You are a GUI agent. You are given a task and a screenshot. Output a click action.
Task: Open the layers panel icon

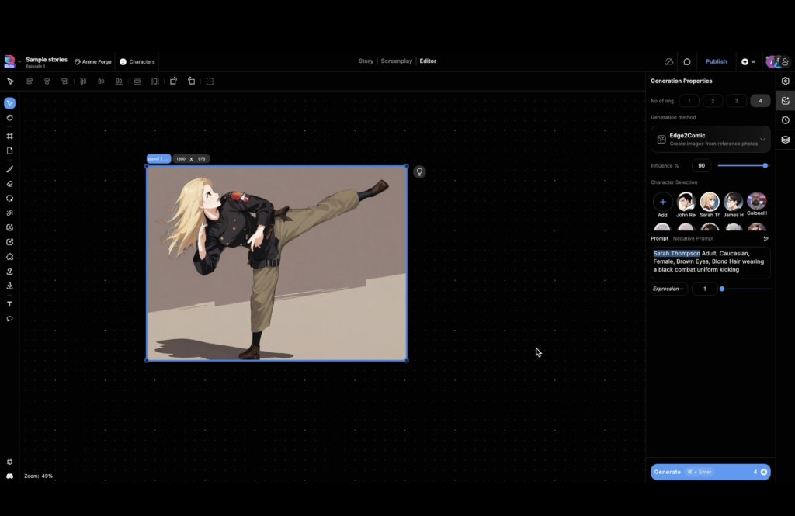pos(786,140)
